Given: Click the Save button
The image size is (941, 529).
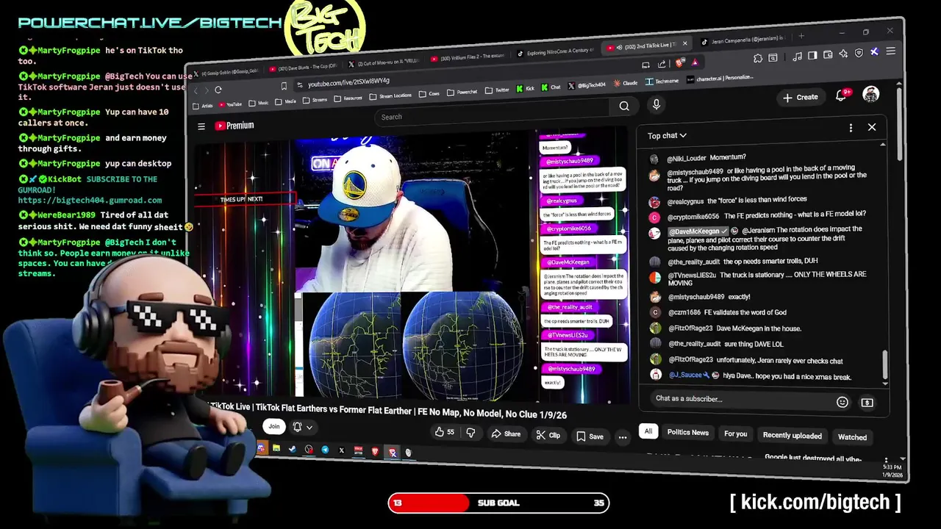Looking at the screenshot, I should pyautogui.click(x=590, y=436).
